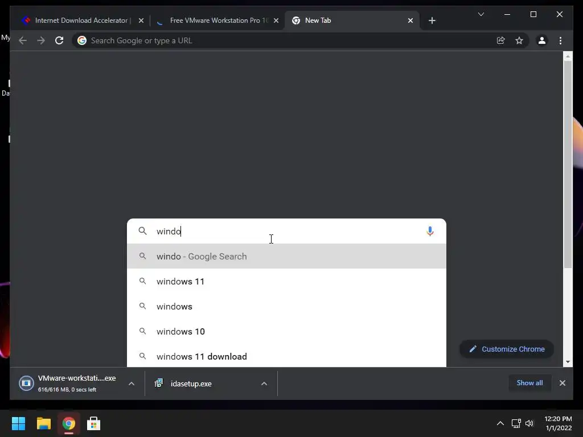Viewport: 583px width, 437px height.
Task: Open a new tab with the plus button
Action: coord(432,20)
